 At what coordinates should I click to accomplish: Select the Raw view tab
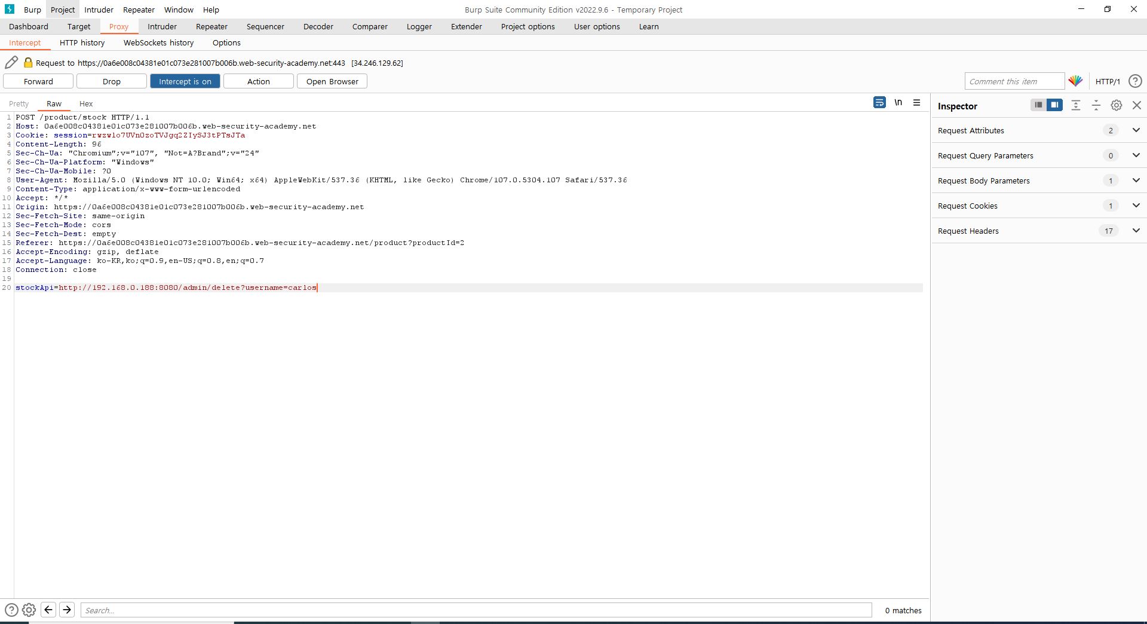[54, 103]
